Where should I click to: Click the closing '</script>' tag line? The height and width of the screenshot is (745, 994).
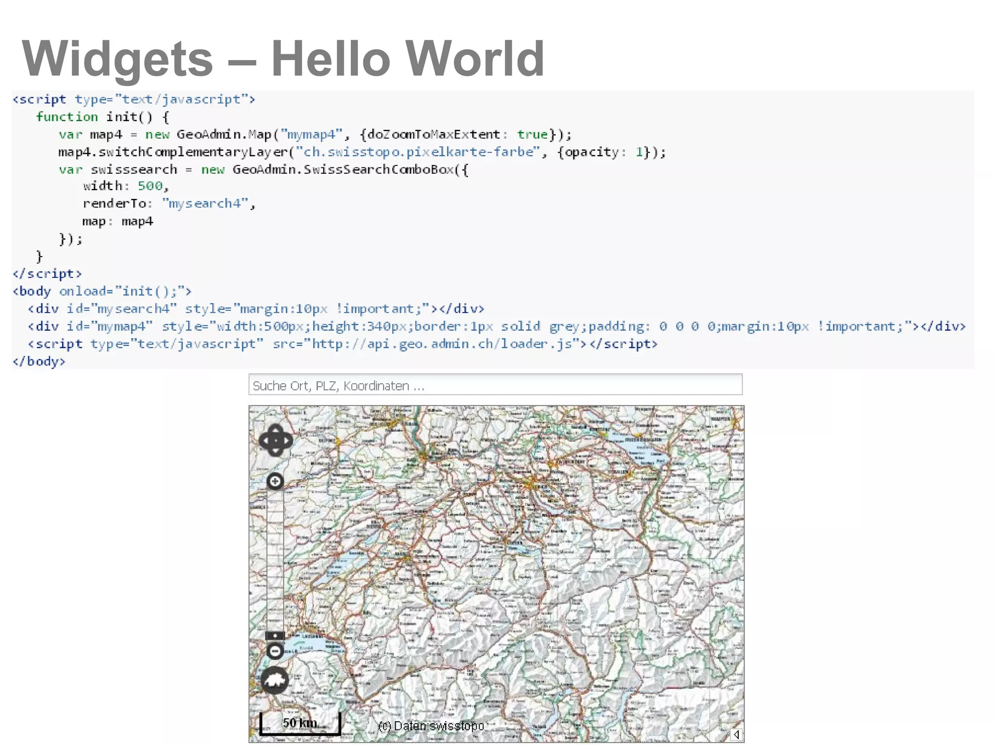click(47, 274)
